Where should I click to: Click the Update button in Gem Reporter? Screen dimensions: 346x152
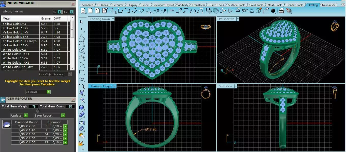[19, 116]
